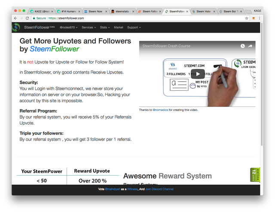The height and width of the screenshot is (212, 275).
Task: Open the @nomadics profile link
Action: tap(160, 110)
